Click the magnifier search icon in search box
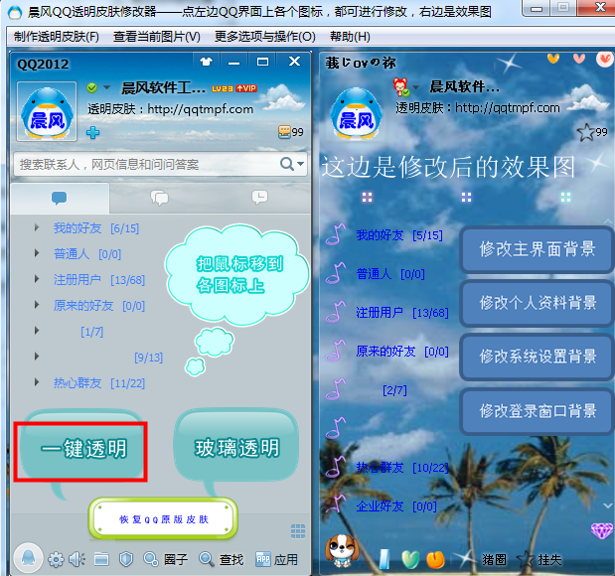 (287, 164)
